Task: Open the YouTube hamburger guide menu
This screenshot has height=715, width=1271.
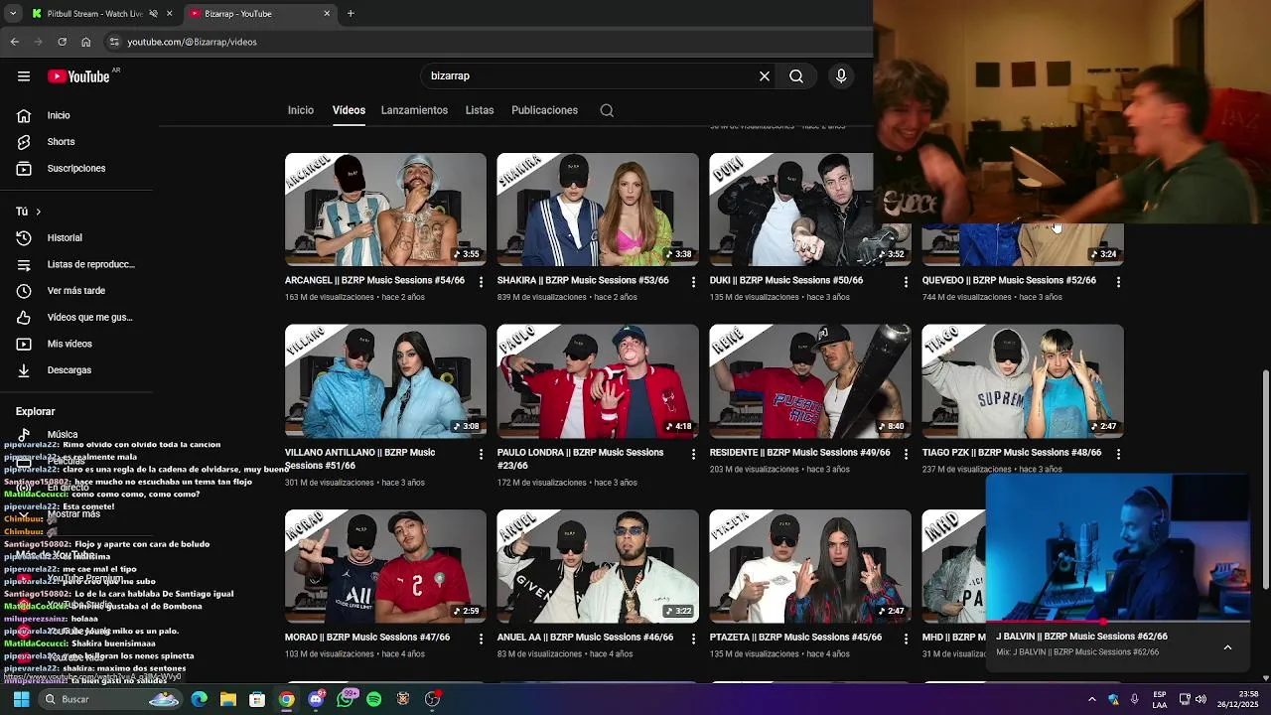Action: (24, 76)
